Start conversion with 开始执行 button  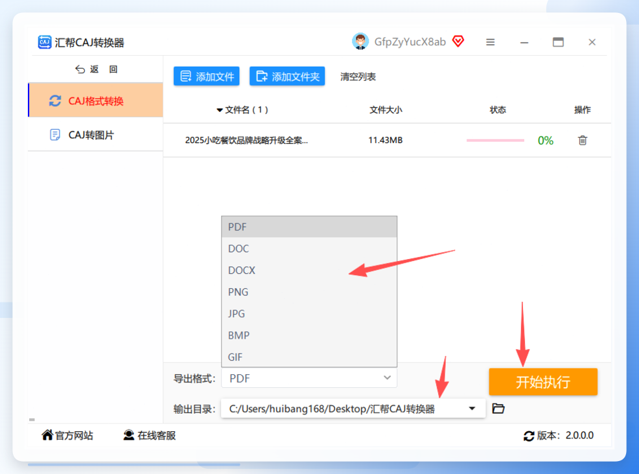pos(543,381)
